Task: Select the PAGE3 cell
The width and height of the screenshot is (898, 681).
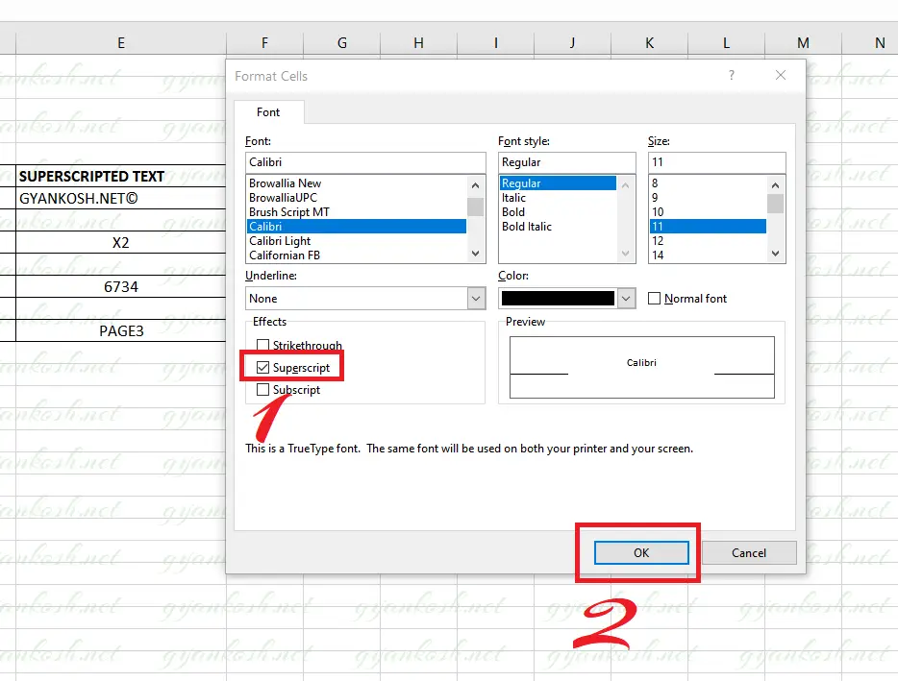Action: pyautogui.click(x=121, y=330)
